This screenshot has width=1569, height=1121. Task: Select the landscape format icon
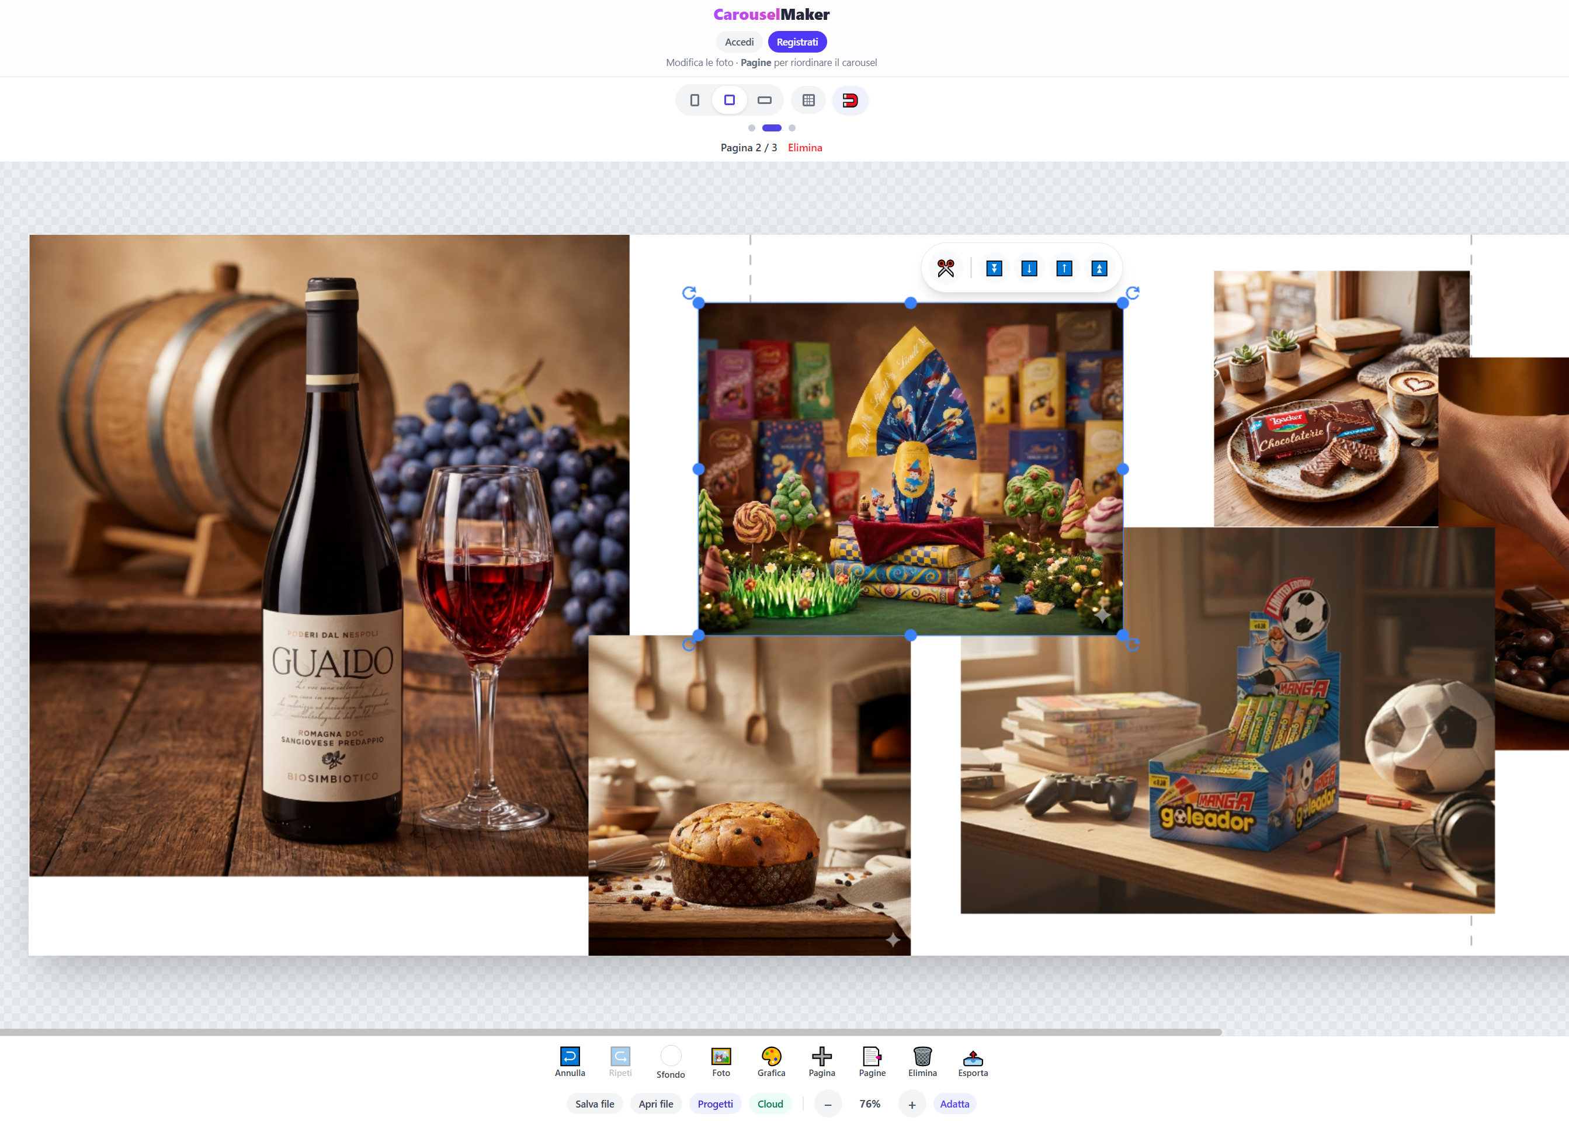(764, 100)
